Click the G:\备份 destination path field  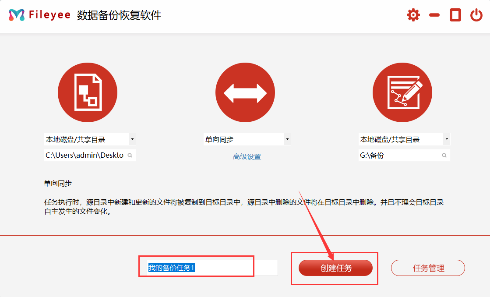pyautogui.click(x=398, y=156)
